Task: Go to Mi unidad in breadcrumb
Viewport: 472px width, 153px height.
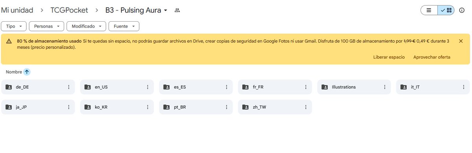Action: [17, 10]
